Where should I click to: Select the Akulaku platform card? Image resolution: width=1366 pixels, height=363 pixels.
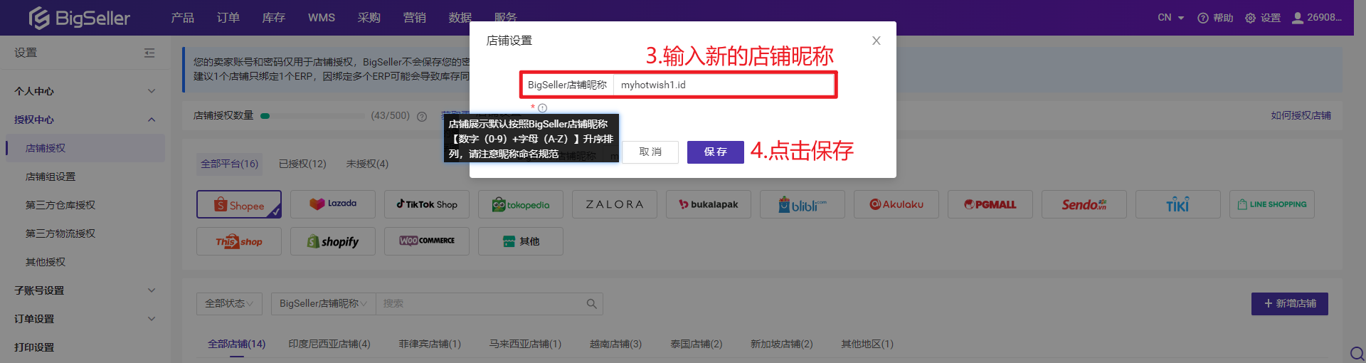[x=896, y=204]
